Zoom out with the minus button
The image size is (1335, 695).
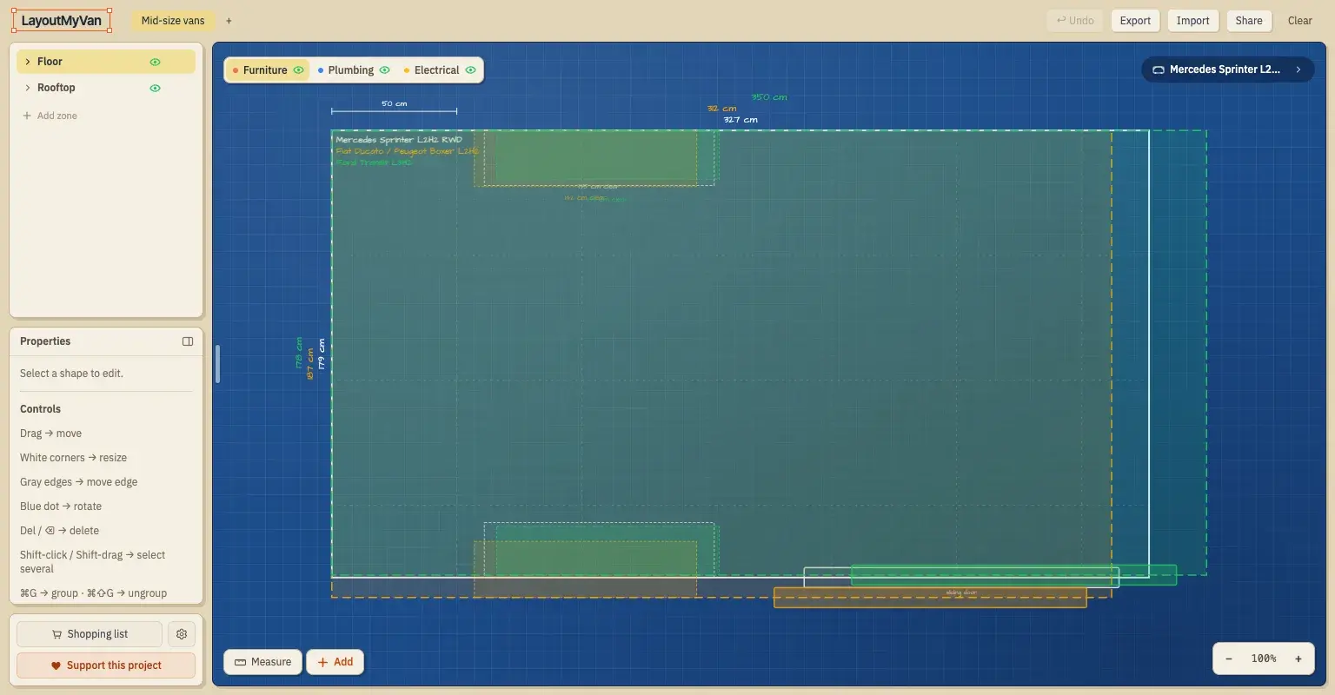tap(1229, 659)
